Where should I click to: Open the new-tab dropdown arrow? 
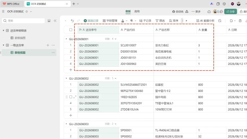coord(78,4)
